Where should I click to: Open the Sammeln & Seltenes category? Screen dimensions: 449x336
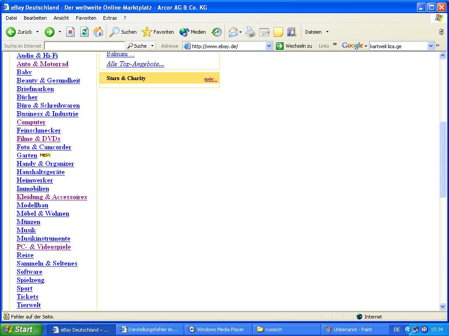(x=47, y=263)
